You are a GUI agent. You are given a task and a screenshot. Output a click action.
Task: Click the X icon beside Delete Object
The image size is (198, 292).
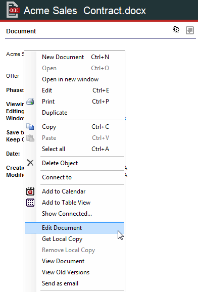30,163
